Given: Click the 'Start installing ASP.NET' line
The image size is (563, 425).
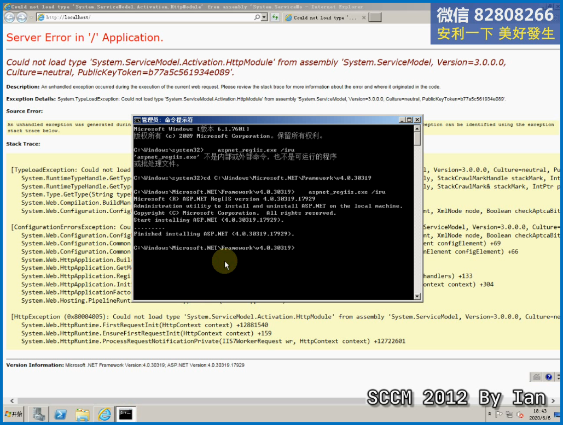Looking at the screenshot, I should click(208, 220).
